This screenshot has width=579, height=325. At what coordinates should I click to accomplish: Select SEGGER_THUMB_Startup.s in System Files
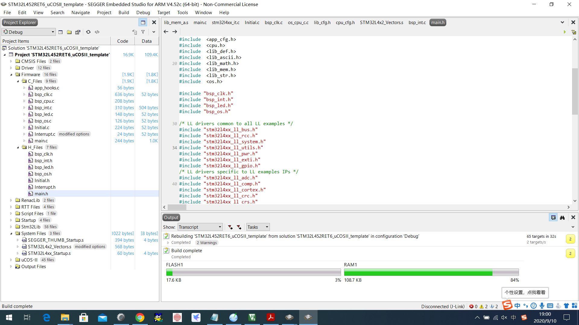56,240
